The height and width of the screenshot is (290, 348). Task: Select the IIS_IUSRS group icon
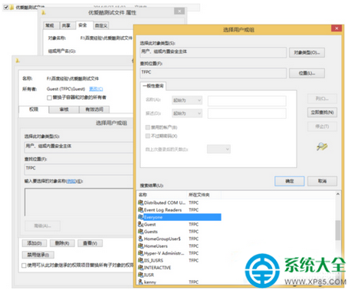(140, 260)
